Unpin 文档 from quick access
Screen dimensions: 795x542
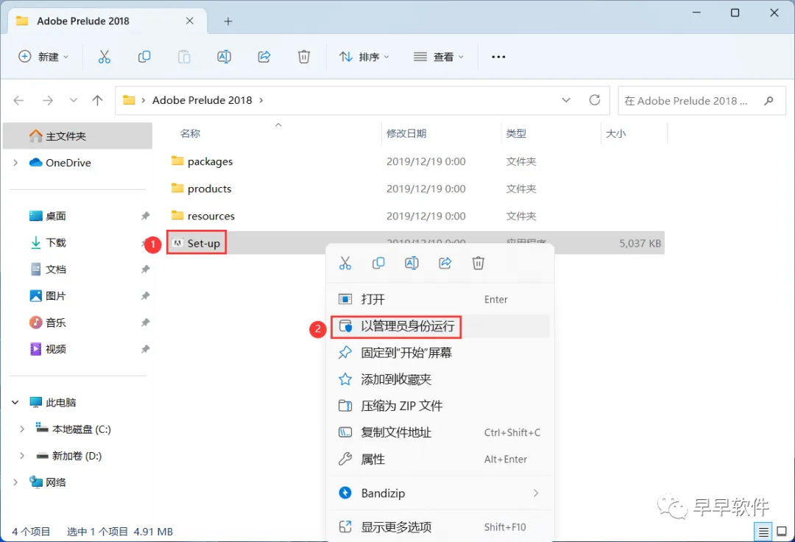tap(146, 270)
